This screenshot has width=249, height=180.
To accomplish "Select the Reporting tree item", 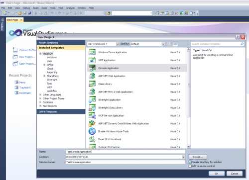I will click(x=52, y=72).
